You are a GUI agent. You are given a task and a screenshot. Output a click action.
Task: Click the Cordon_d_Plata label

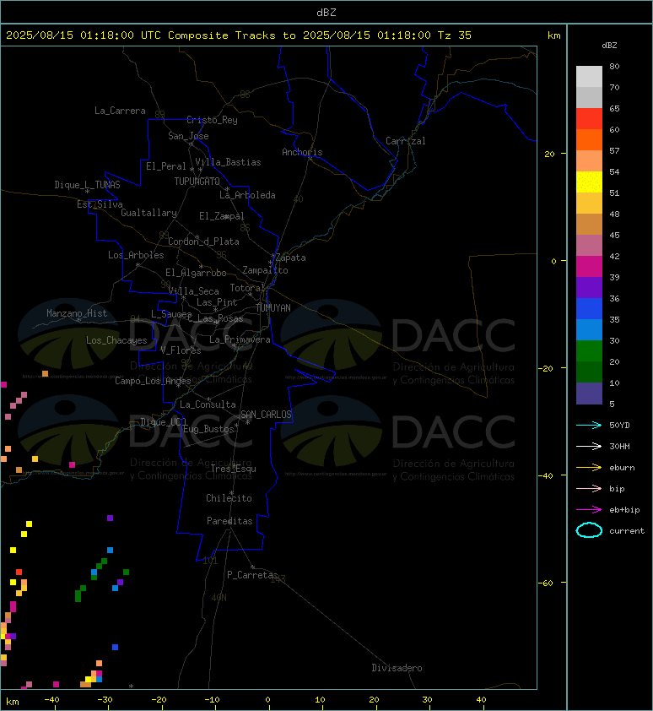[203, 242]
